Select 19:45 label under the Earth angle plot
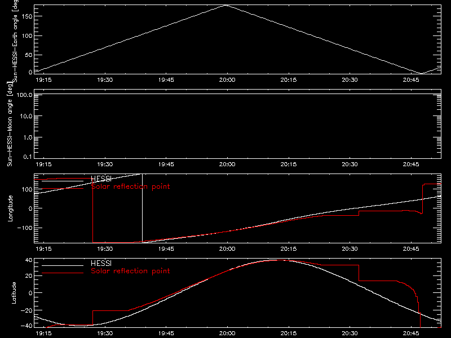451x338 pixels. [x=166, y=80]
